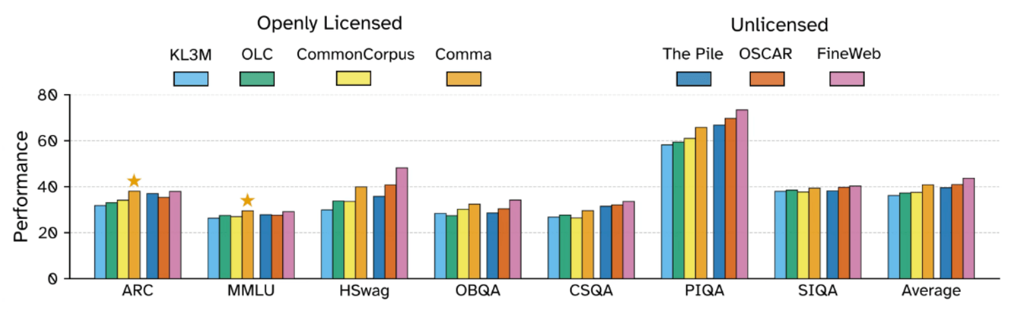Click the "Openly Licensed" group heading
The width and height of the screenshot is (1015, 321).
coord(329,24)
